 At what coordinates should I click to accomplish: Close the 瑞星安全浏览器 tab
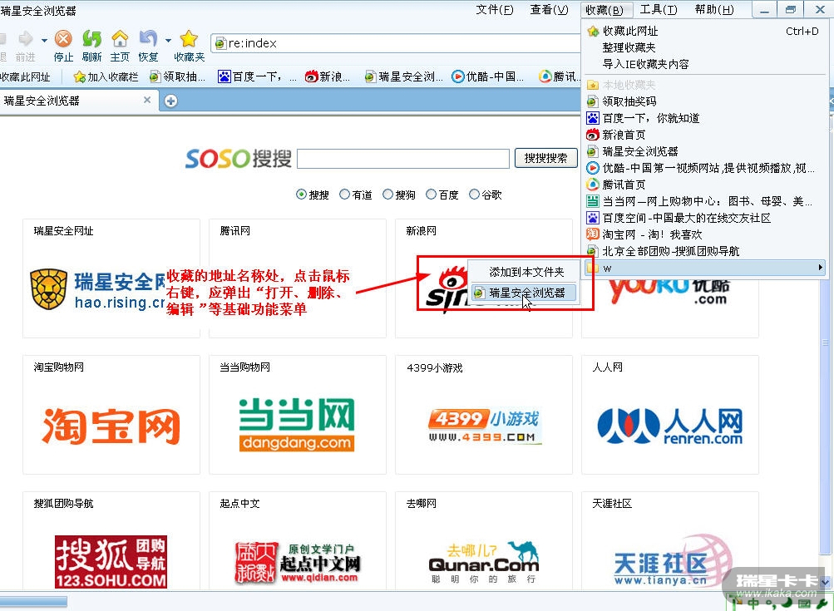click(x=147, y=100)
